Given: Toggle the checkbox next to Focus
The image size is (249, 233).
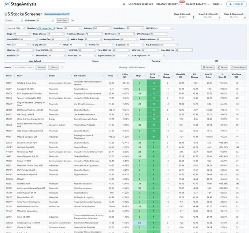Looking at the screenshot, I should 62,67.
